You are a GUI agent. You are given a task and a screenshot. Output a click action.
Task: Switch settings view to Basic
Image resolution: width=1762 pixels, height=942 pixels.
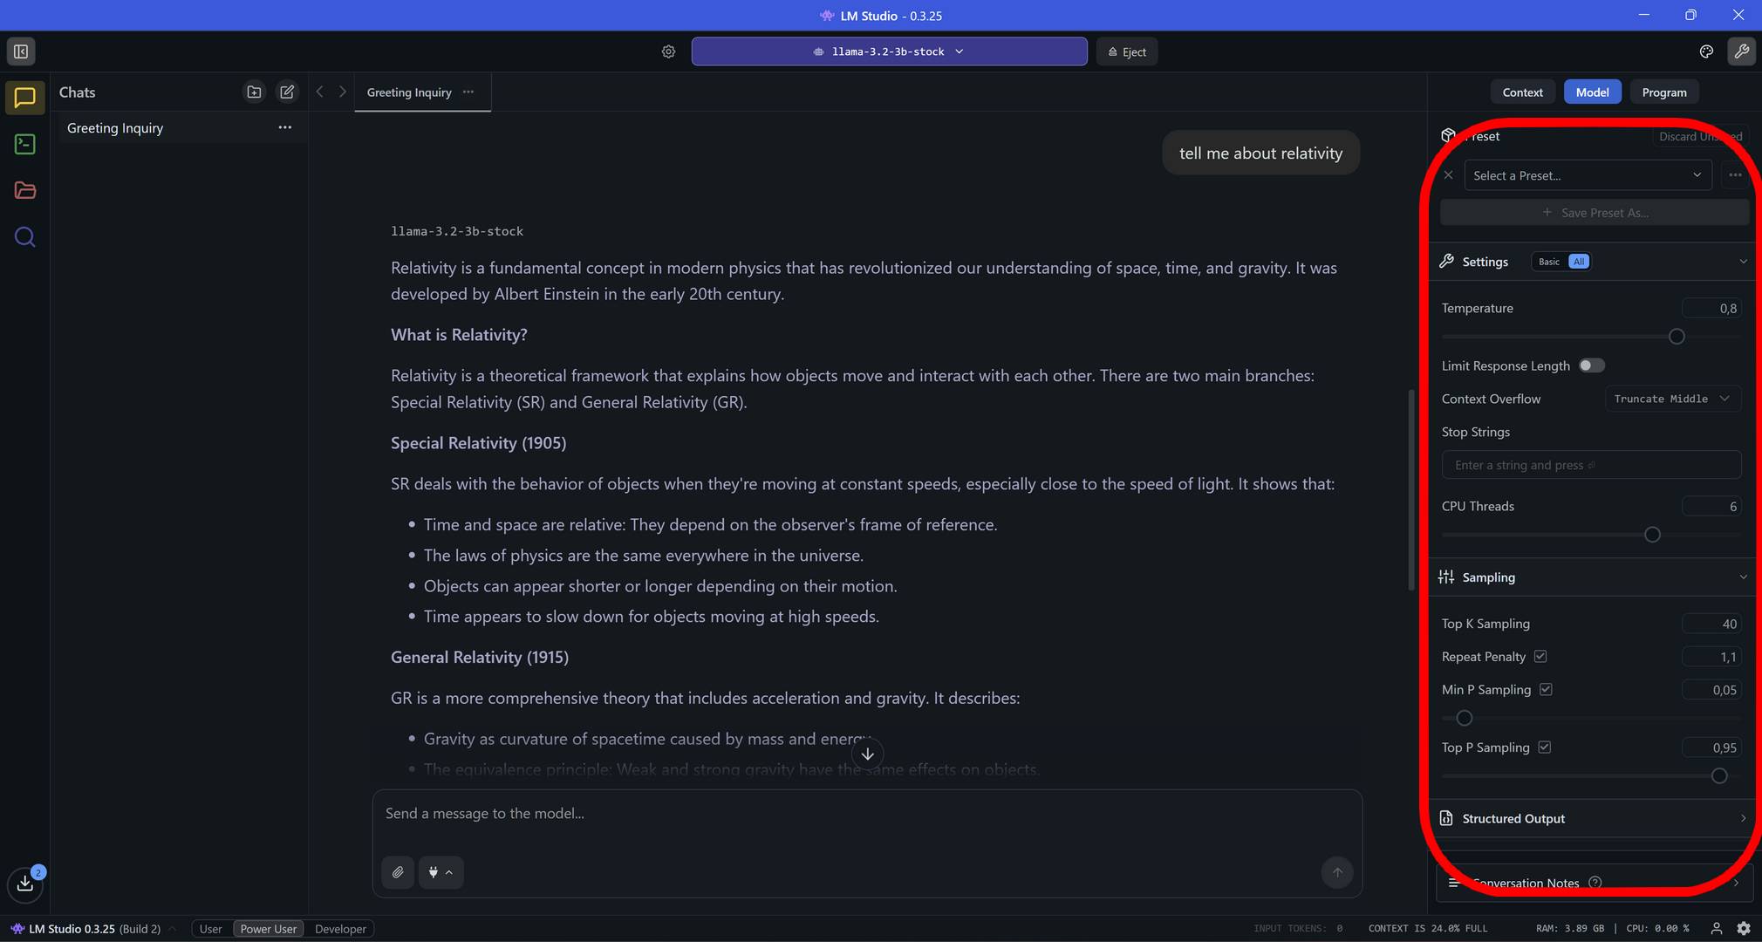coord(1549,262)
